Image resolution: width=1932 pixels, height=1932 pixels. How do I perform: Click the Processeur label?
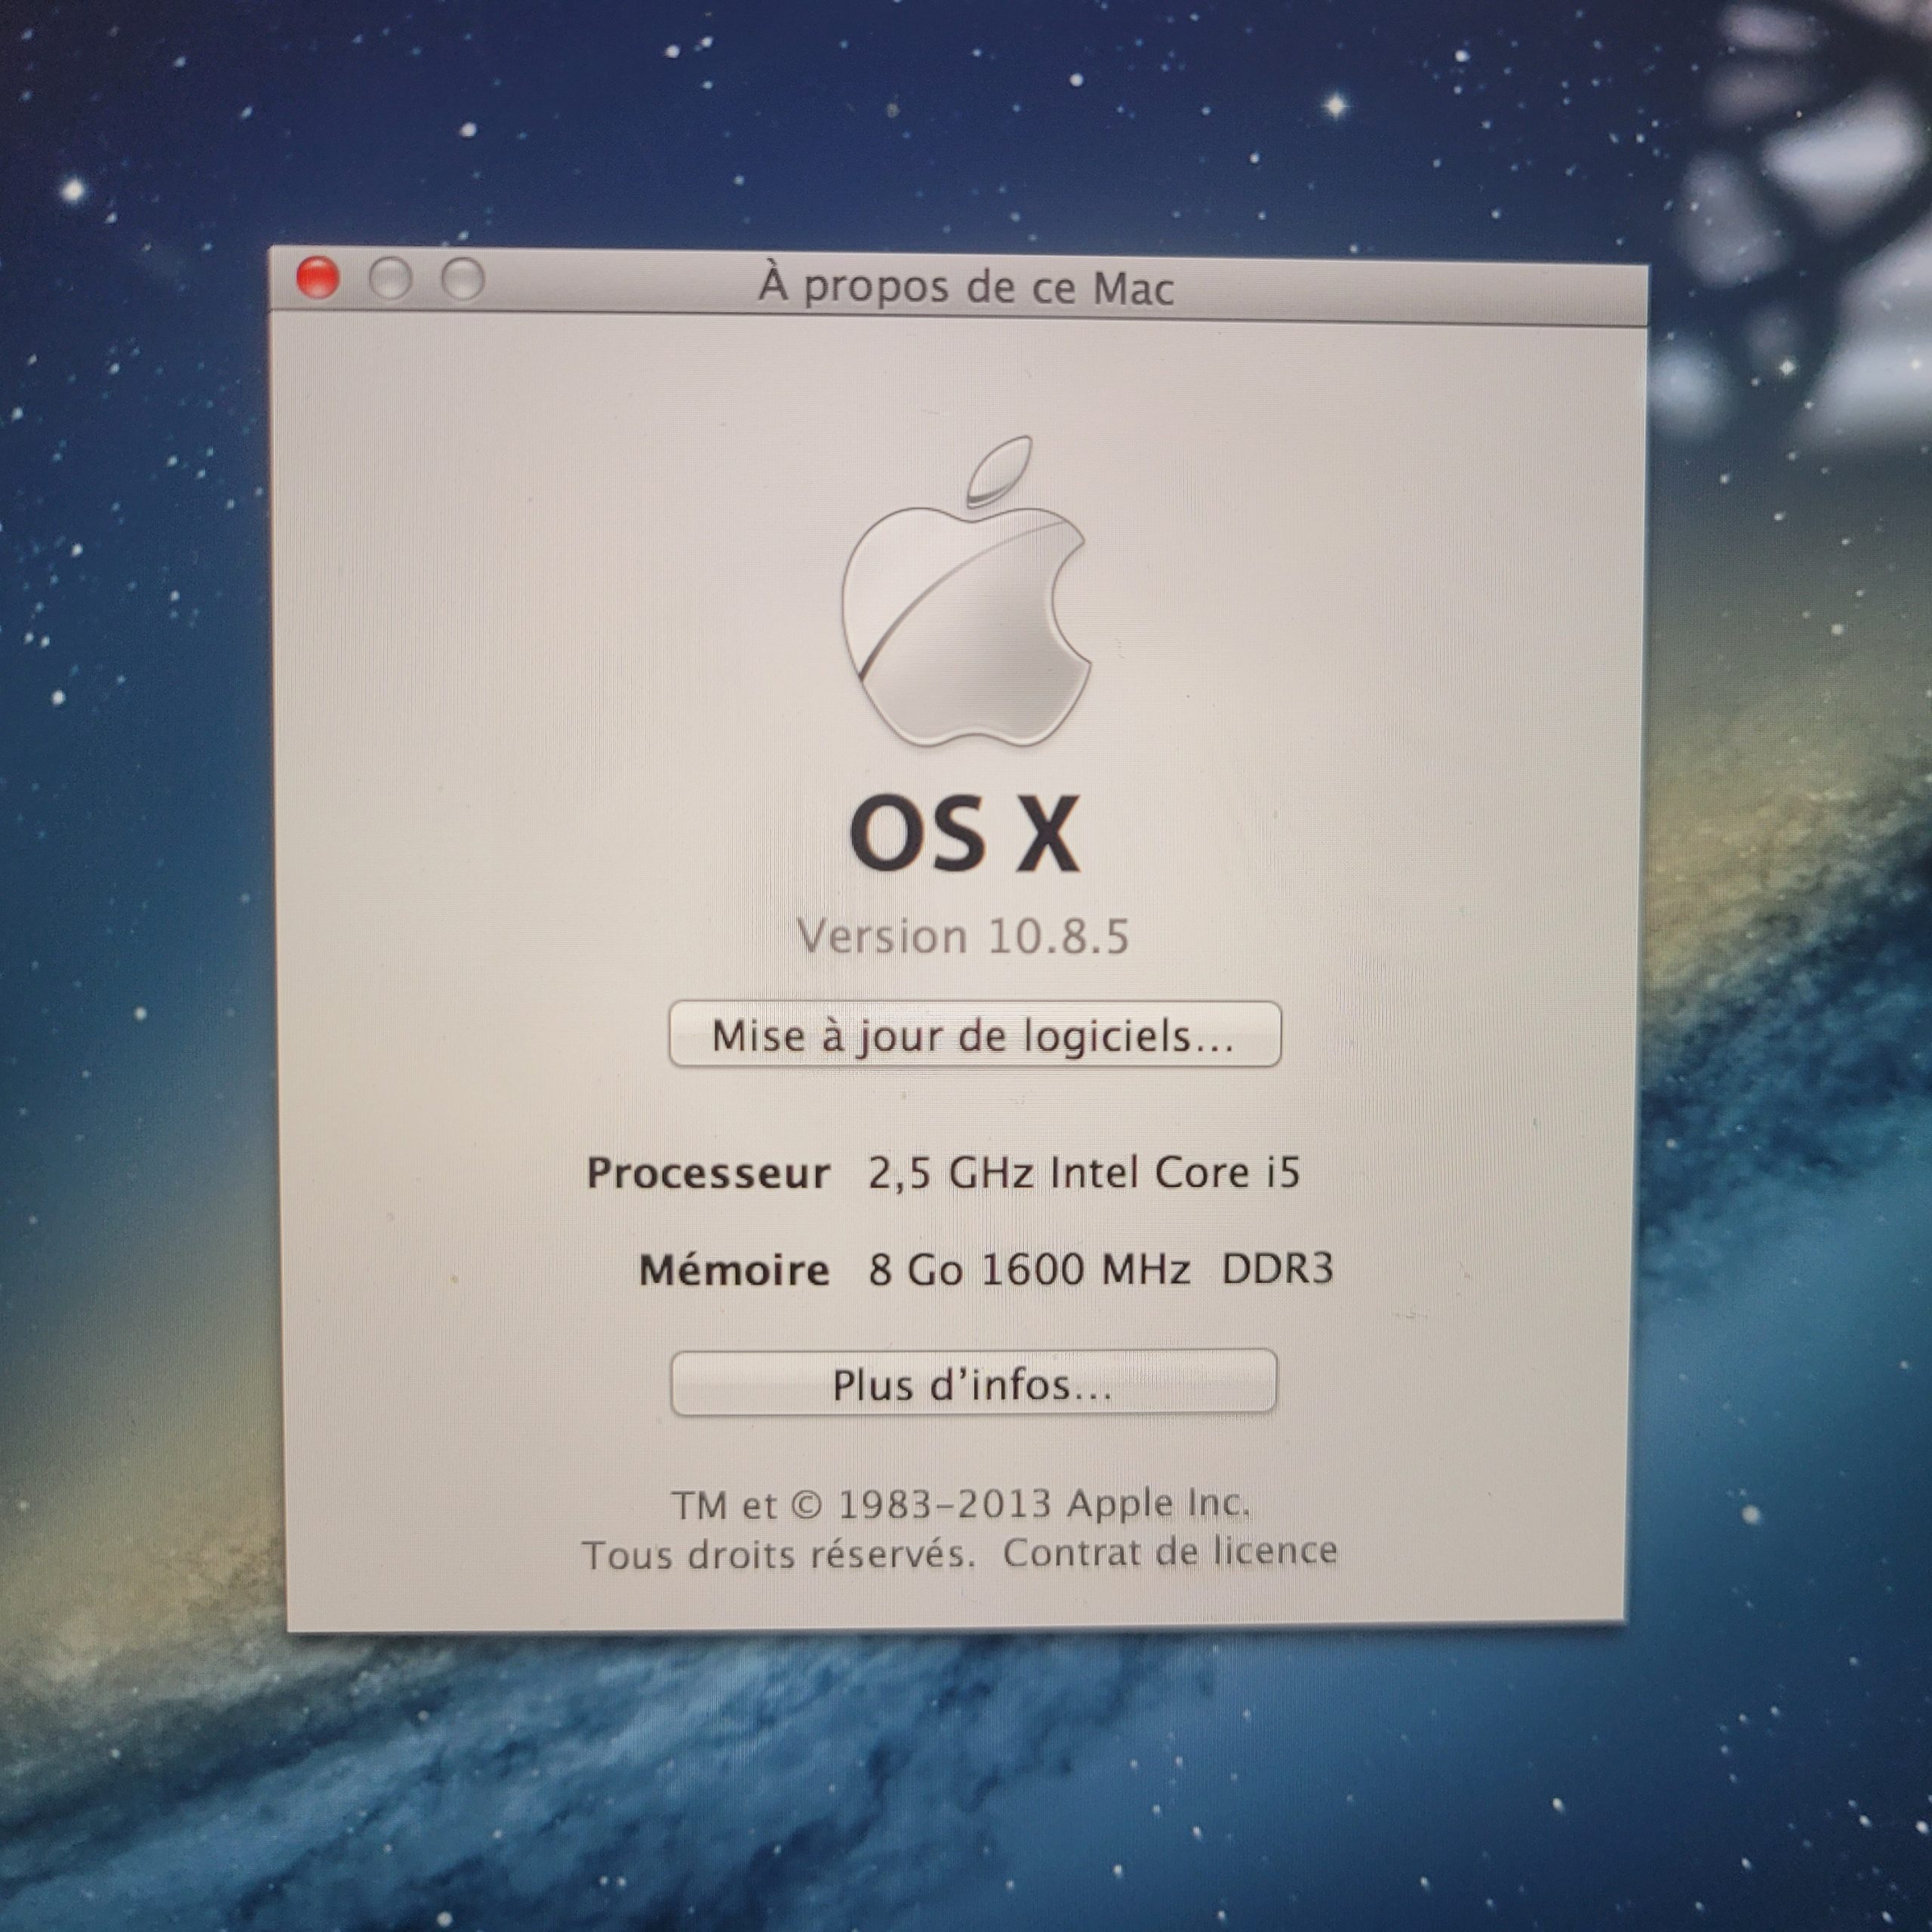click(x=708, y=1173)
